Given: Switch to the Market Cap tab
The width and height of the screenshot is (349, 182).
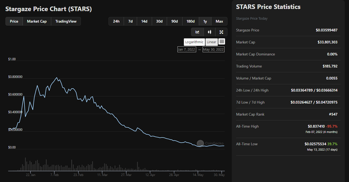Looking at the screenshot, I should click(x=37, y=21).
